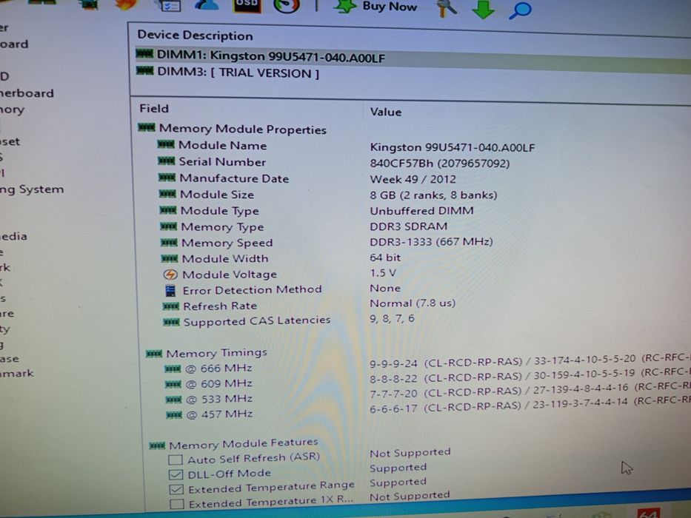
Task: Click the Unbuffered DIMM value
Action: (x=421, y=211)
